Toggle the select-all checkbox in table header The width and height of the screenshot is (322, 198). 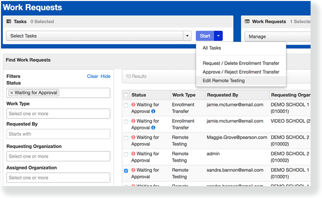[126, 95]
